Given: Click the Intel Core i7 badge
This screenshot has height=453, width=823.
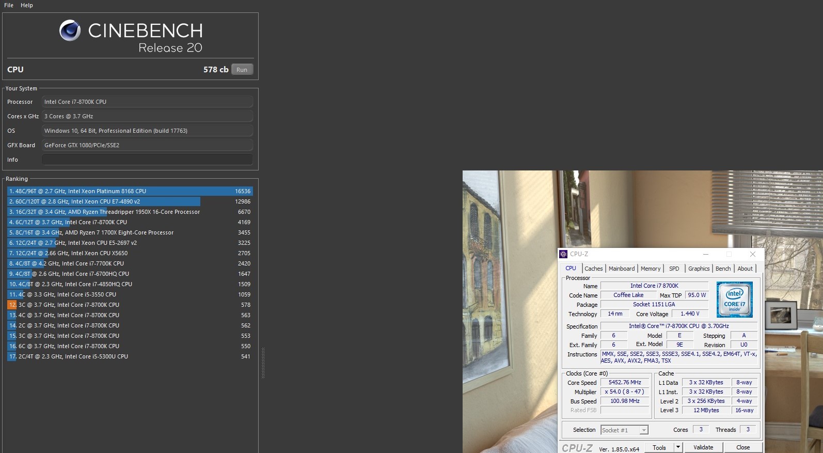Looking at the screenshot, I should click(x=734, y=300).
